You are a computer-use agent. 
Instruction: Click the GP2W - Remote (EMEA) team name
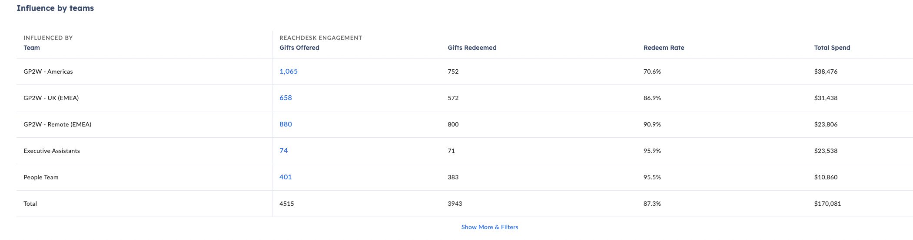(x=57, y=124)
